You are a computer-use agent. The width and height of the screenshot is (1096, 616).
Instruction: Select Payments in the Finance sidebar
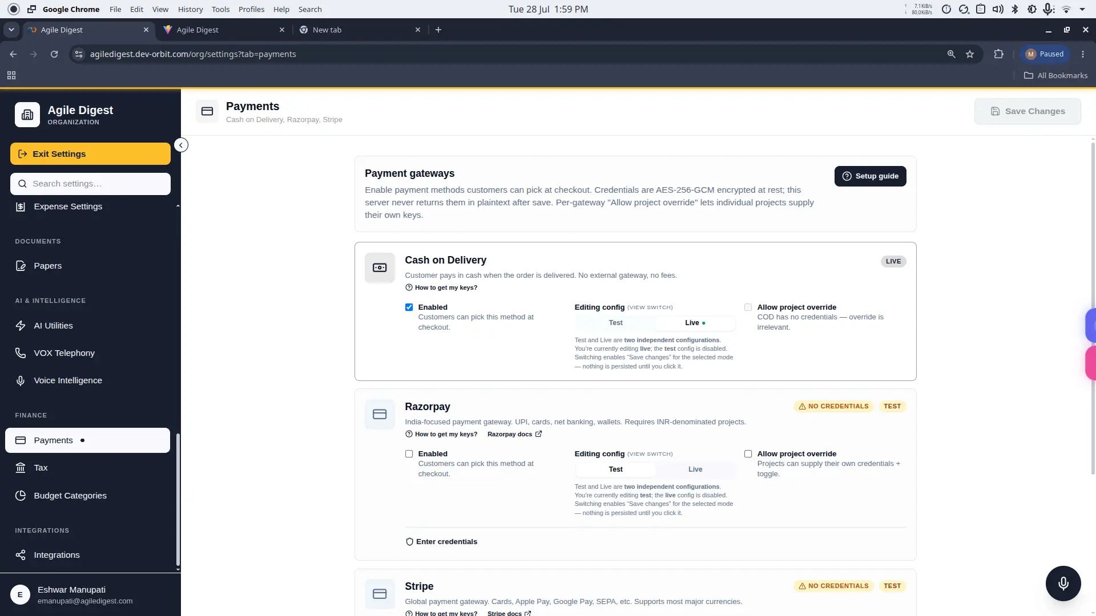[x=88, y=440]
